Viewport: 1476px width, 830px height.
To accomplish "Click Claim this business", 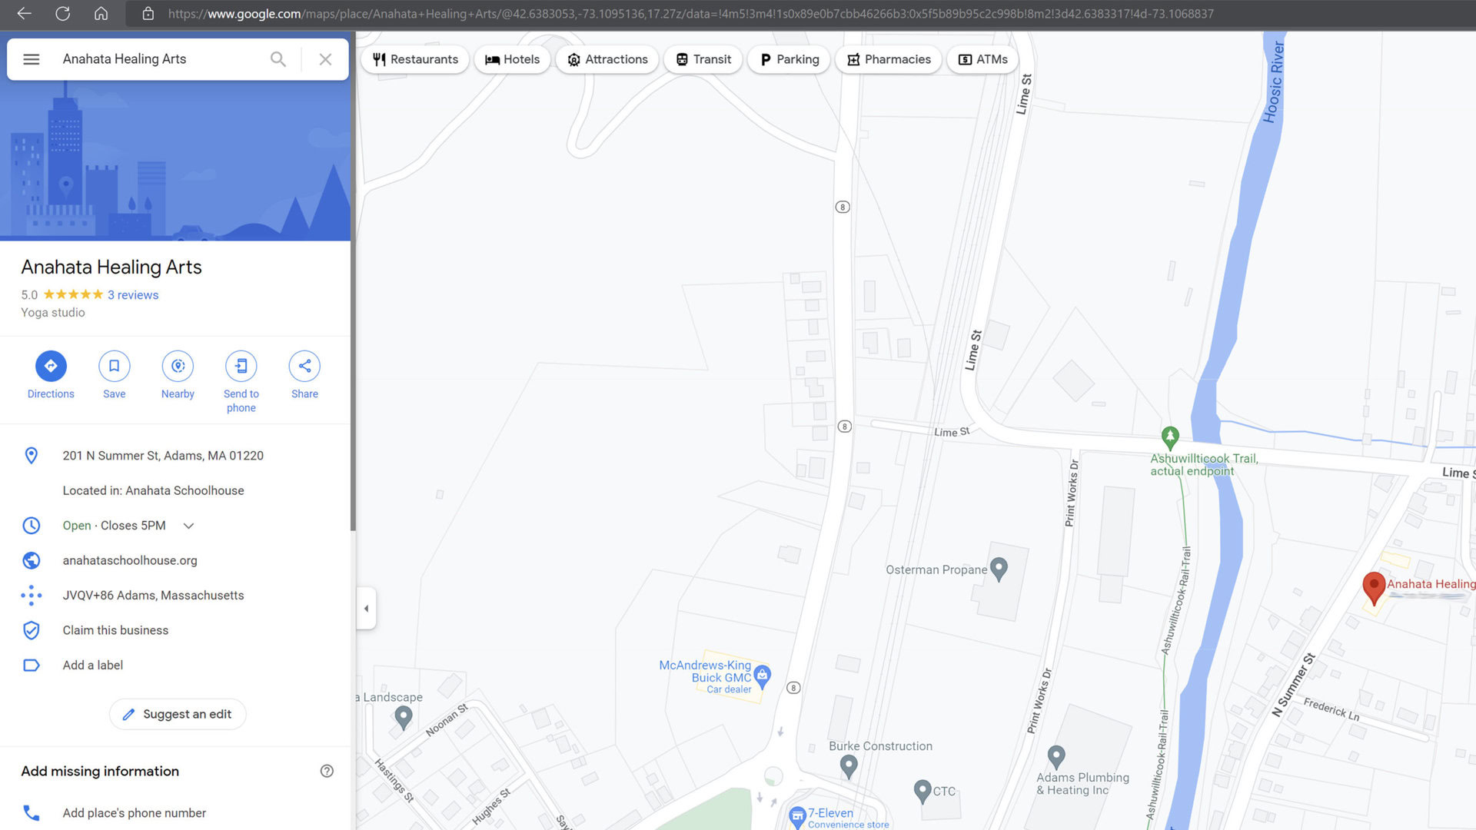I will (115, 630).
